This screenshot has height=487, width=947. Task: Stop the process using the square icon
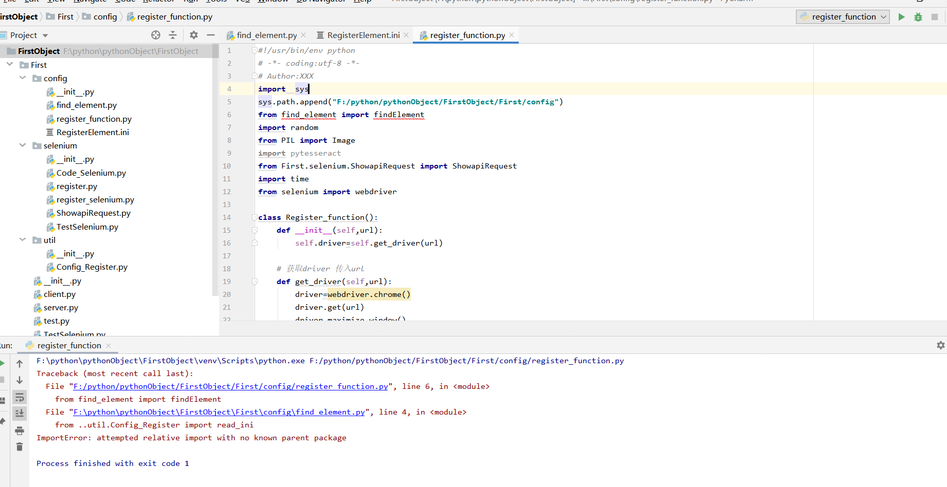(935, 17)
